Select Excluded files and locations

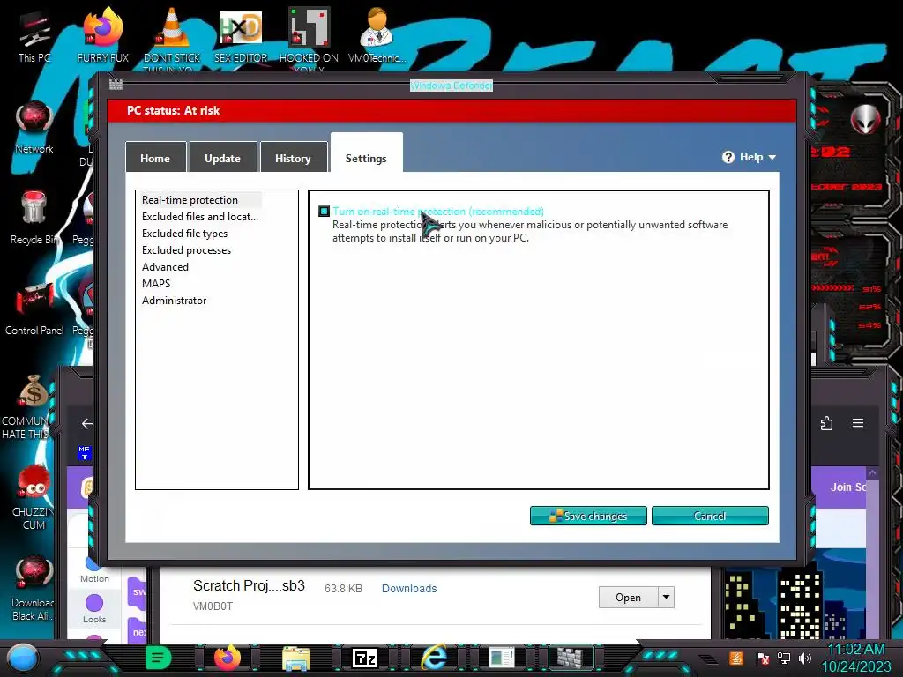pyautogui.click(x=200, y=217)
